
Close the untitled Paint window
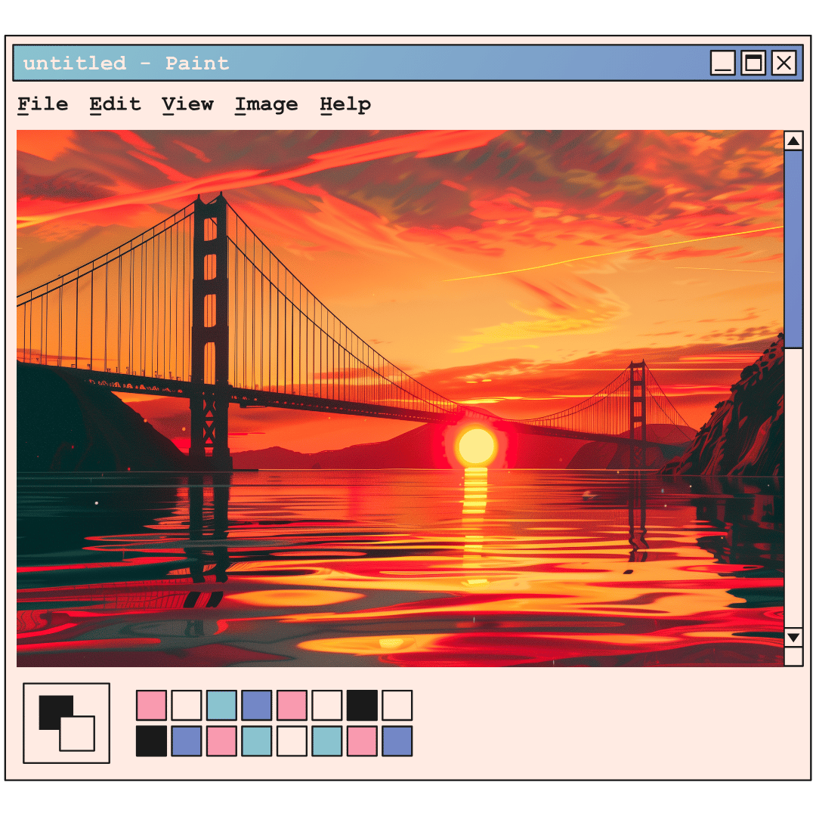point(784,63)
